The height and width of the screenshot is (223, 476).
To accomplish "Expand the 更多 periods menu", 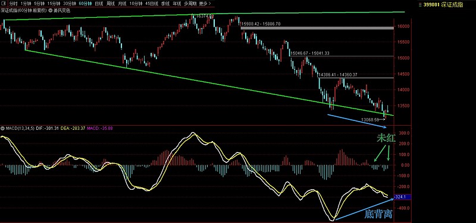I will 205,4.
